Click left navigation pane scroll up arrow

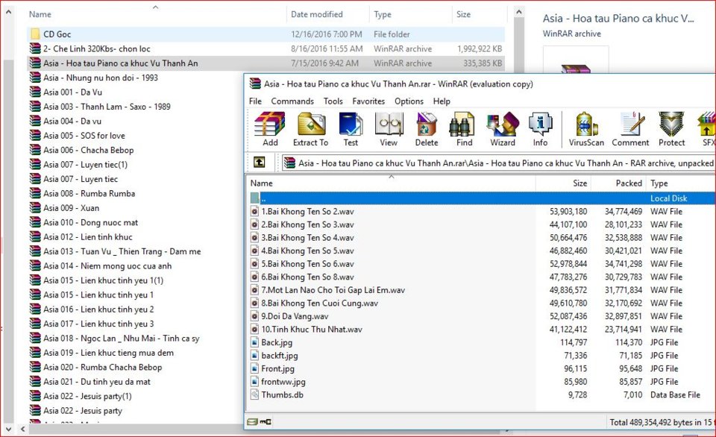[8, 13]
